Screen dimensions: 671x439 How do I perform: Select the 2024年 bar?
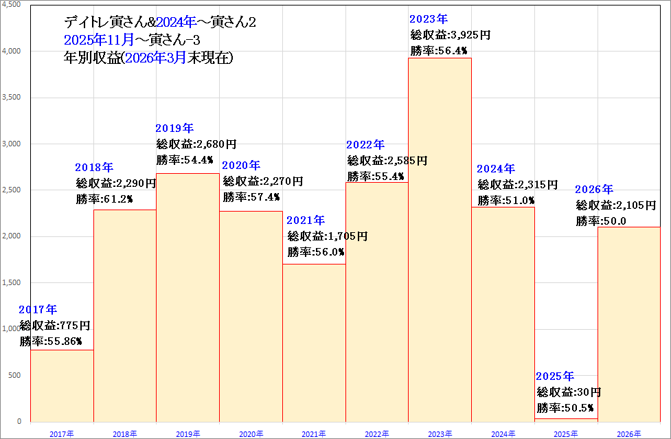click(503, 316)
